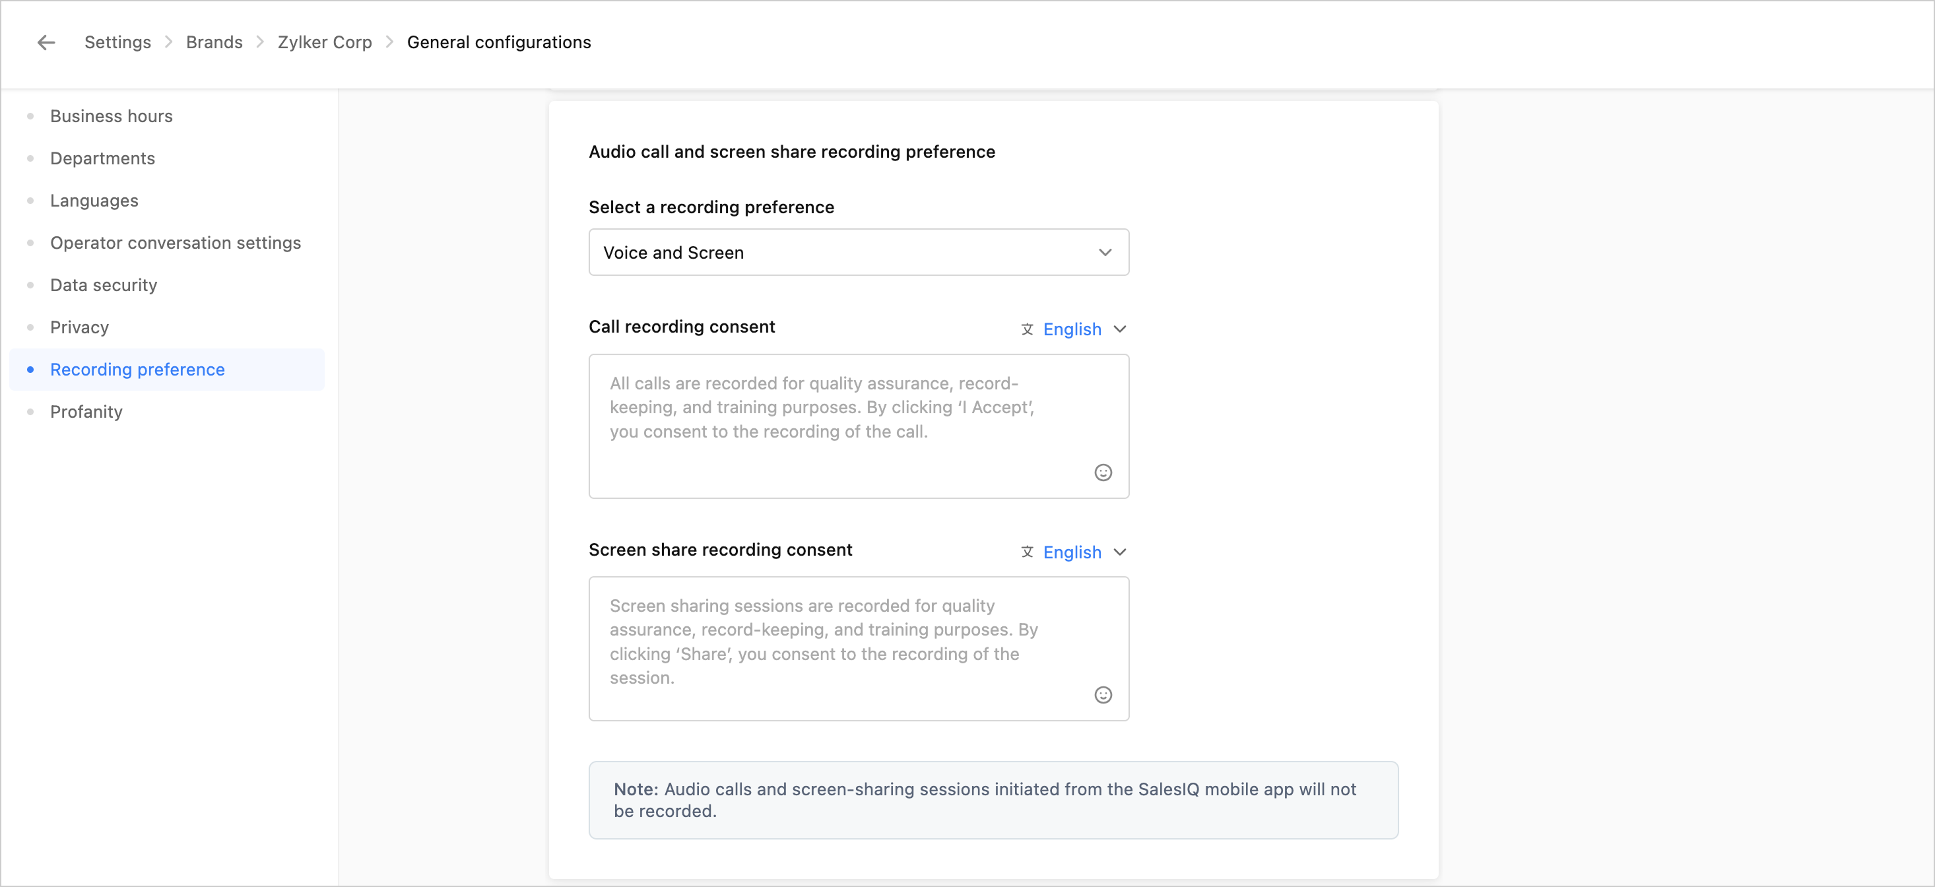Go to Settings in breadcrumb
The width and height of the screenshot is (1935, 887).
[117, 43]
